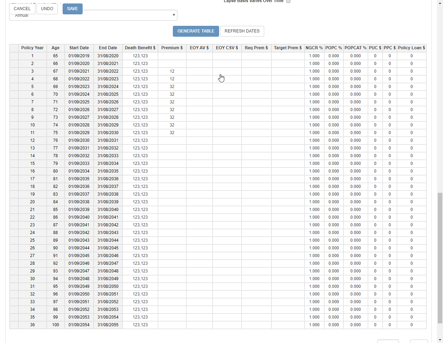This screenshot has height=343, width=443.
Task: Select the Policy Loan $ column header
Action: (411, 48)
